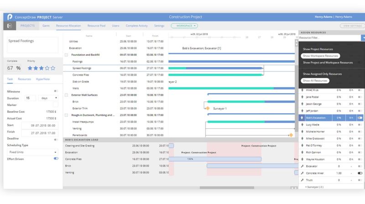Select Show Project and Workspace Resources
Viewport: 365px width, 204px height.
(328, 63)
